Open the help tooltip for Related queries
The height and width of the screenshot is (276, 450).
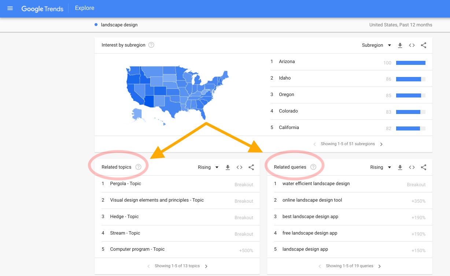pyautogui.click(x=313, y=167)
